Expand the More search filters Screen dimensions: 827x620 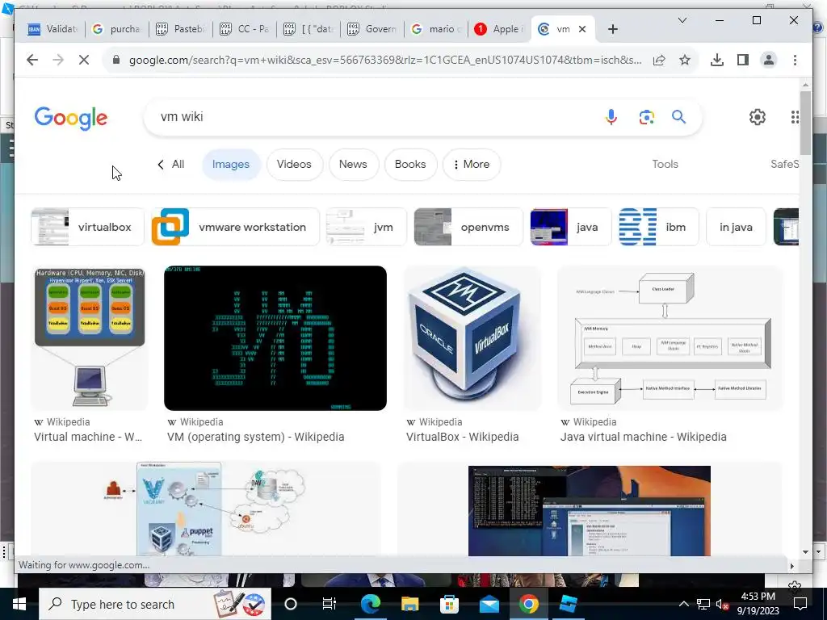(472, 164)
